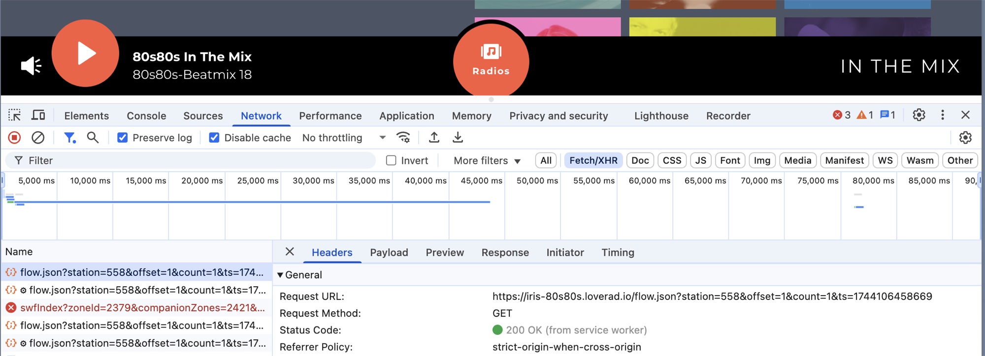Toggle the device toolbar icon

[x=38, y=115]
